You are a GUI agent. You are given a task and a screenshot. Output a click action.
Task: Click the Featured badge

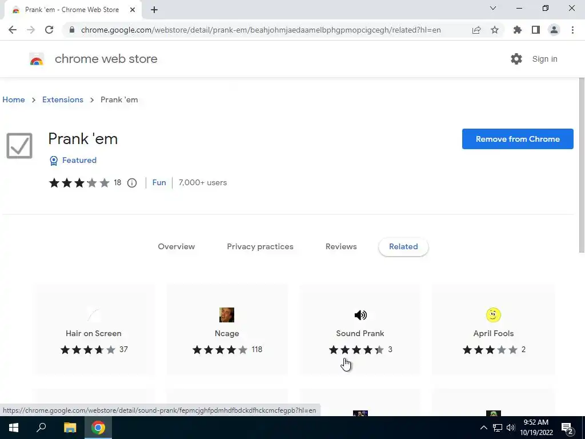[73, 160]
